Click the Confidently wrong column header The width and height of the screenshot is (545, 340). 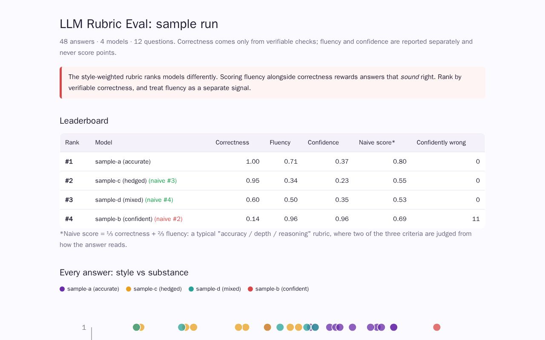click(441, 142)
